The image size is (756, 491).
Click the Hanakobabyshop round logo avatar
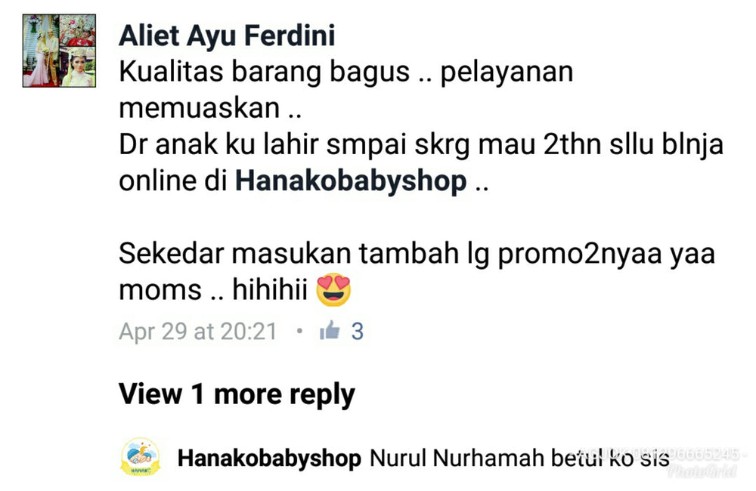[140, 457]
